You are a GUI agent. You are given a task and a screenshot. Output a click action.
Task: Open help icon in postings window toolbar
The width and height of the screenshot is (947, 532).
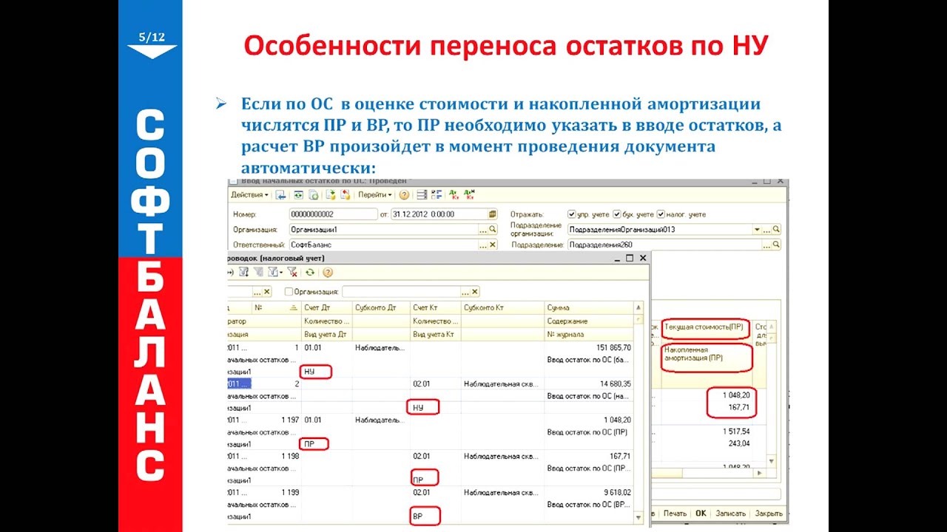click(327, 272)
